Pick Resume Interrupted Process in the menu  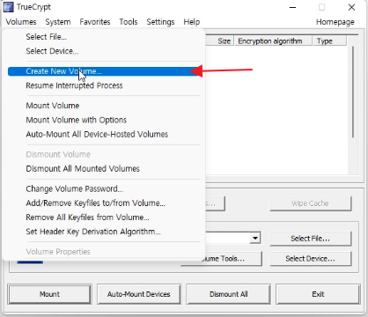click(x=74, y=85)
